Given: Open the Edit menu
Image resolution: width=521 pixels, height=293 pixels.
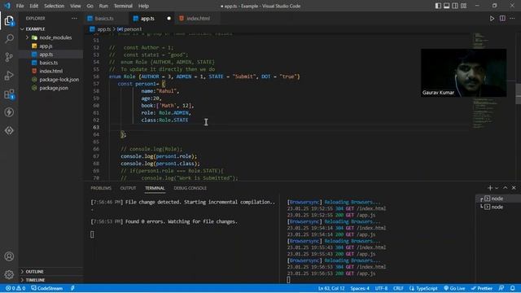Looking at the screenshot, I should click(34, 6).
